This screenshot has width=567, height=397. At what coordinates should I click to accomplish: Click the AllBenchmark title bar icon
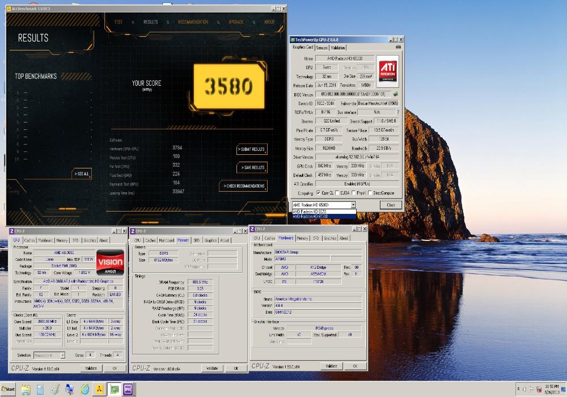pos(9,9)
